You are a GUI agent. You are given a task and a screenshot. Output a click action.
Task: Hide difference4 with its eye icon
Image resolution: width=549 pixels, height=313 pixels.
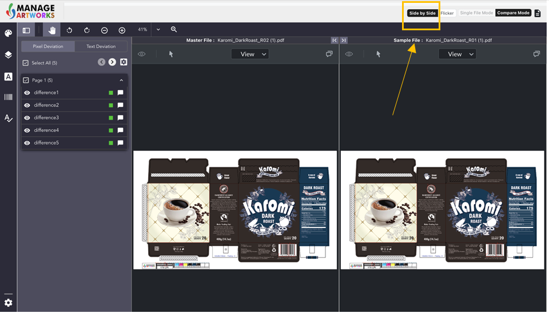(27, 131)
